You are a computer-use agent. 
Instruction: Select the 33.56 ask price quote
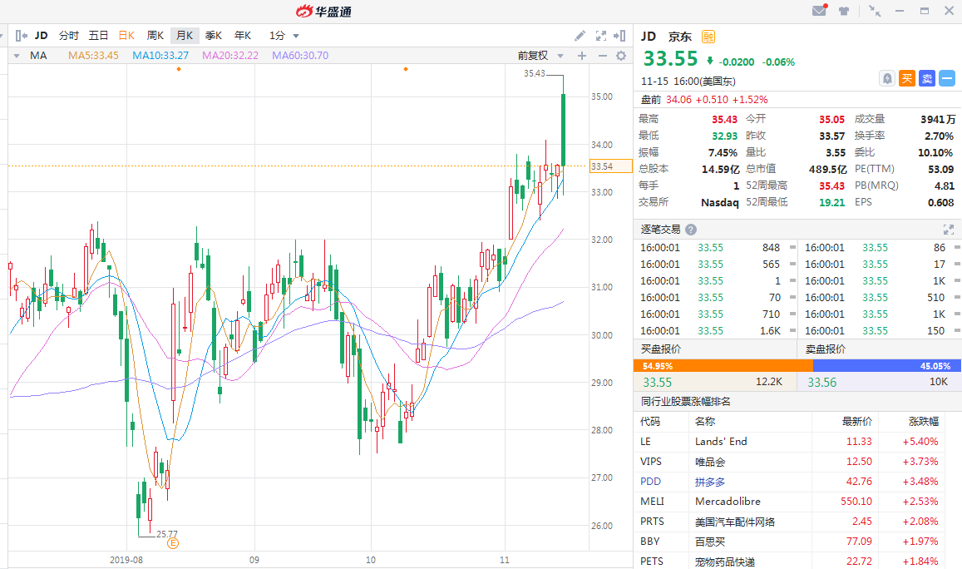[x=821, y=383]
